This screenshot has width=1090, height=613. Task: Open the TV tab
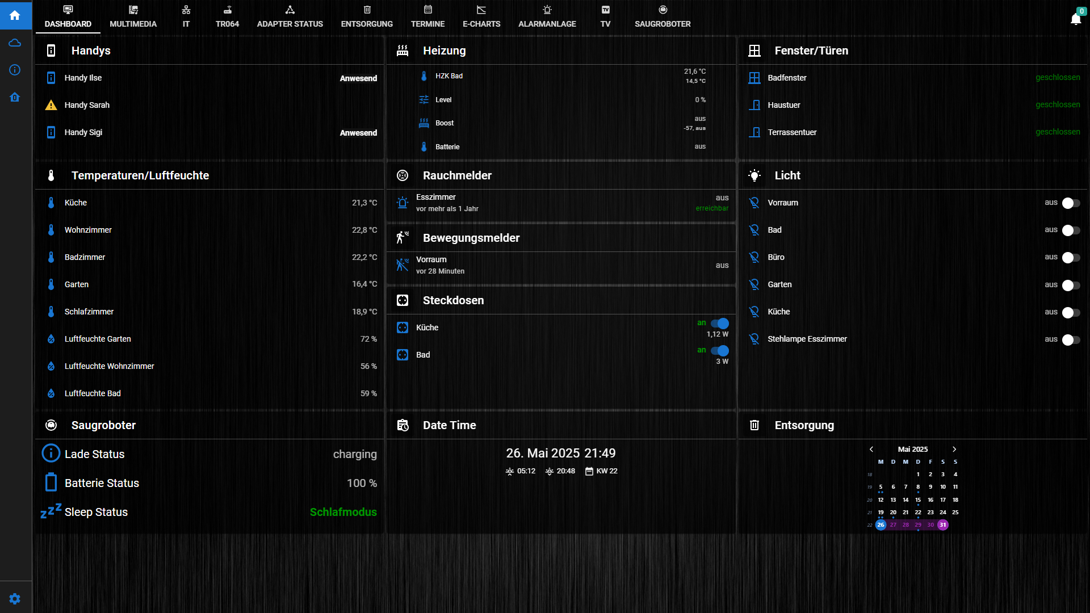pyautogui.click(x=605, y=16)
